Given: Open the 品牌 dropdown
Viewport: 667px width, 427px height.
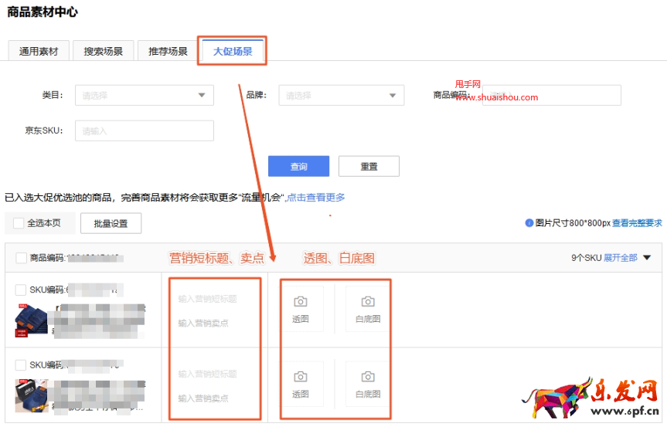Looking at the screenshot, I should [341, 95].
